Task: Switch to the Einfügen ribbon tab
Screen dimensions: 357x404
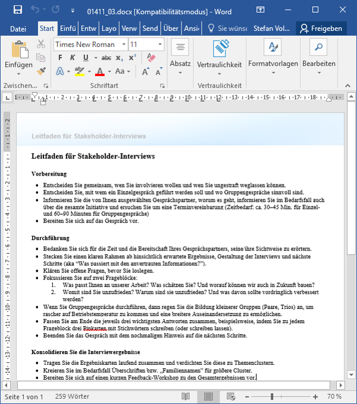Action: tap(68, 29)
